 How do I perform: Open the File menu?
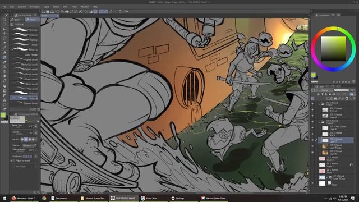coord(4,7)
